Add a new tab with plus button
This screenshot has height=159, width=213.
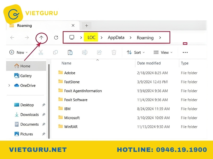pos(87,26)
